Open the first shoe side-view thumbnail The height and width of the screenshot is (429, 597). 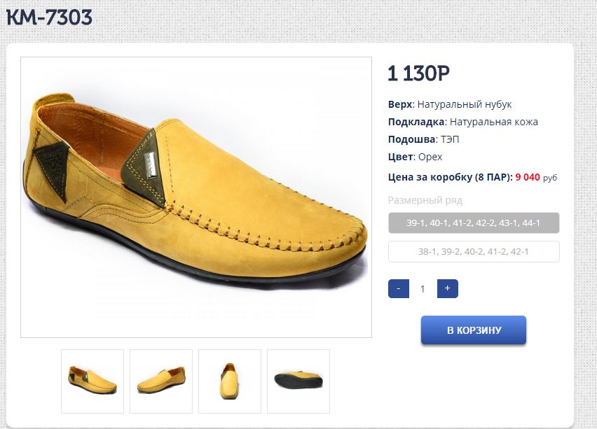(92, 381)
